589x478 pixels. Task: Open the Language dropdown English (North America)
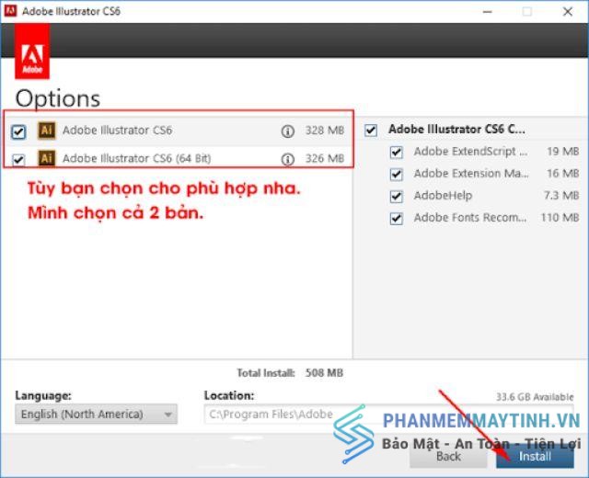click(96, 415)
